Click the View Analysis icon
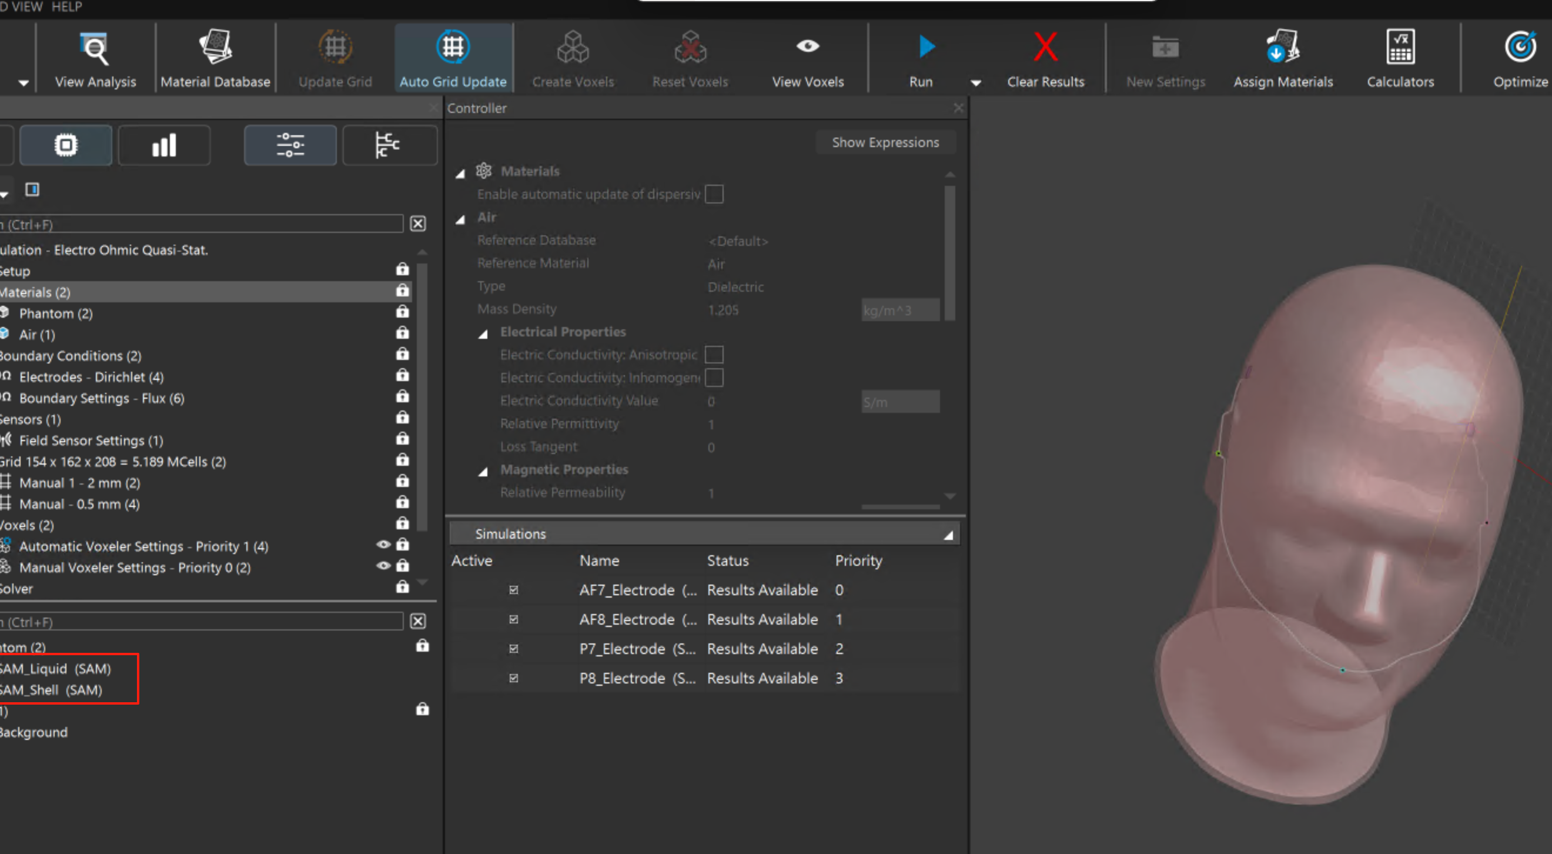1552x854 pixels. [x=95, y=49]
